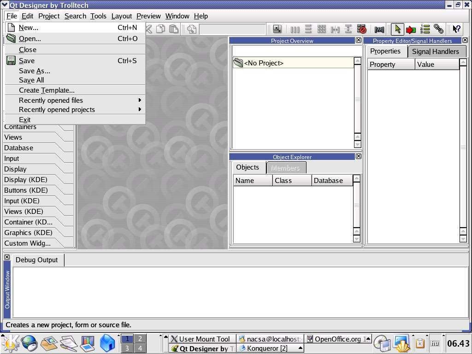Click the Copy toolbar icon

pyautogui.click(x=161, y=29)
